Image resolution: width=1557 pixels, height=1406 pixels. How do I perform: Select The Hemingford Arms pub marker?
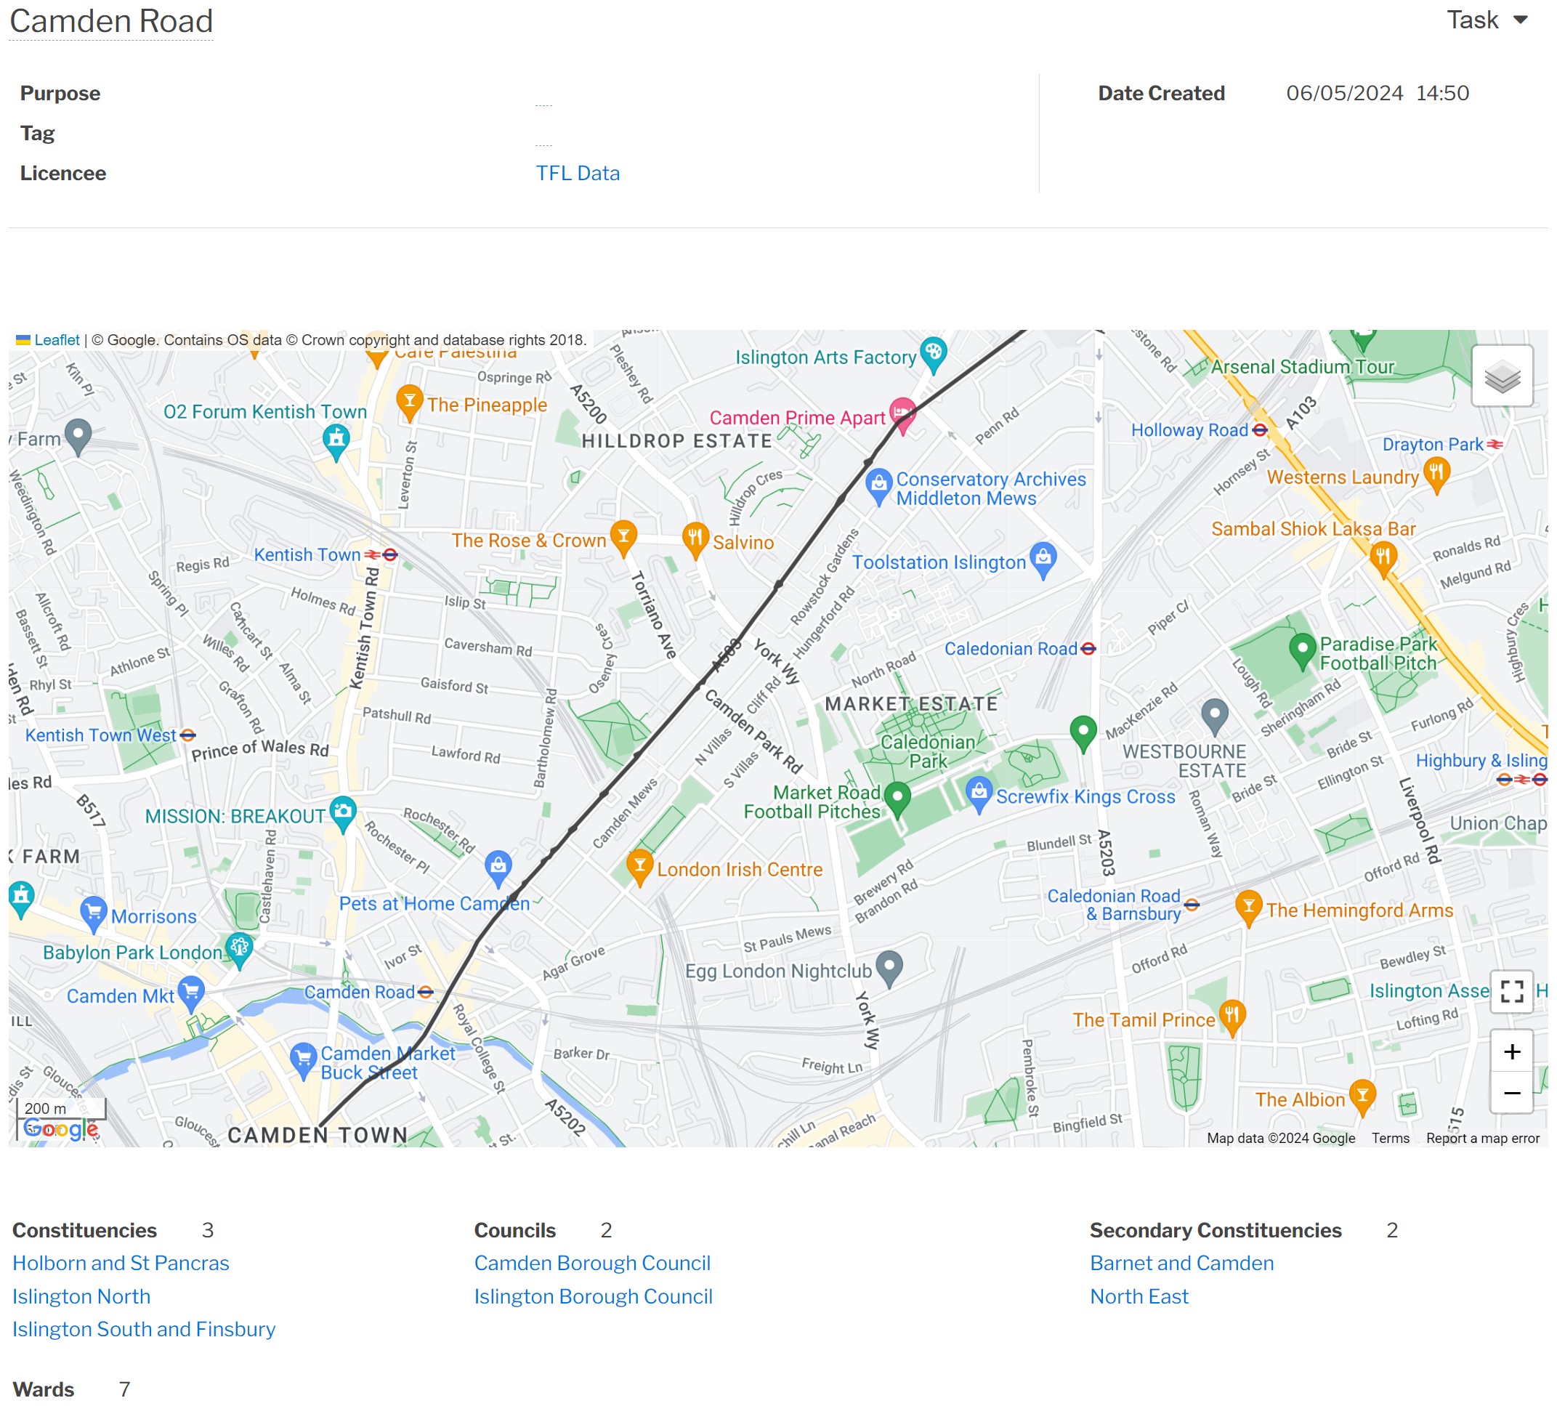pyautogui.click(x=1248, y=909)
